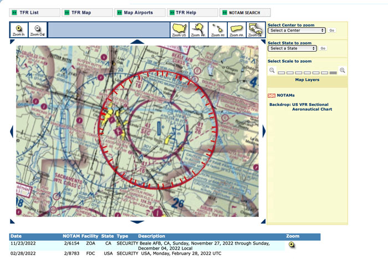Viewport: 388px width, 259px height.
Task: Set scale to the fourth level box
Action: [307, 73]
